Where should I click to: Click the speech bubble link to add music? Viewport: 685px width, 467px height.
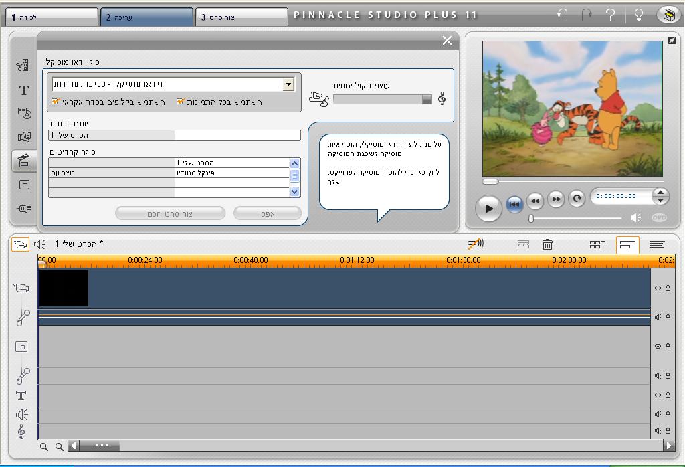coord(383,177)
